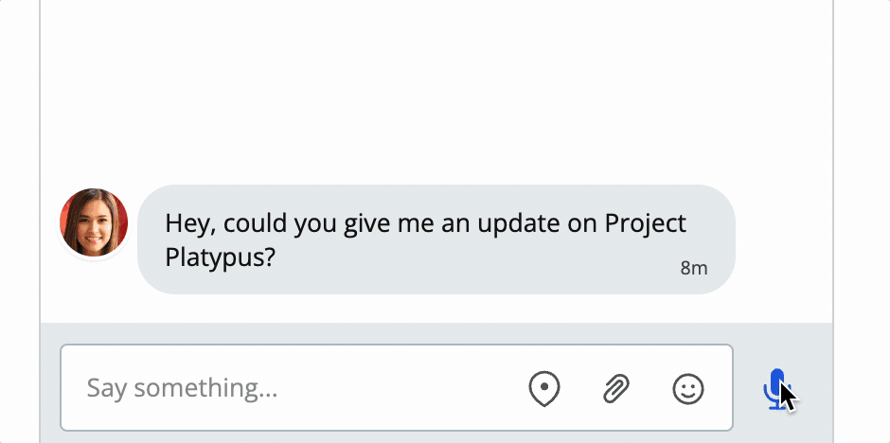Insert an emoji with the smiley face
Viewport: 890px width, 443px height.
688,389
